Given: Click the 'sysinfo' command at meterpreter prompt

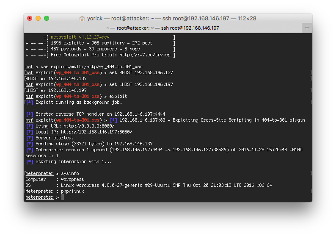Looking at the screenshot, I should 70,173.
